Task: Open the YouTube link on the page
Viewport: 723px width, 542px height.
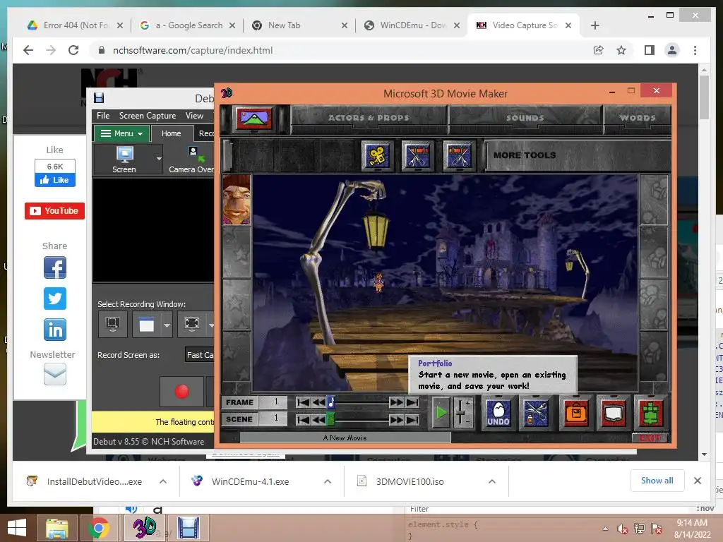Action: point(54,211)
